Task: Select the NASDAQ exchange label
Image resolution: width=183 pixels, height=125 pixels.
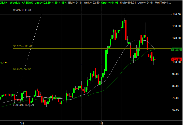Action: point(27,3)
